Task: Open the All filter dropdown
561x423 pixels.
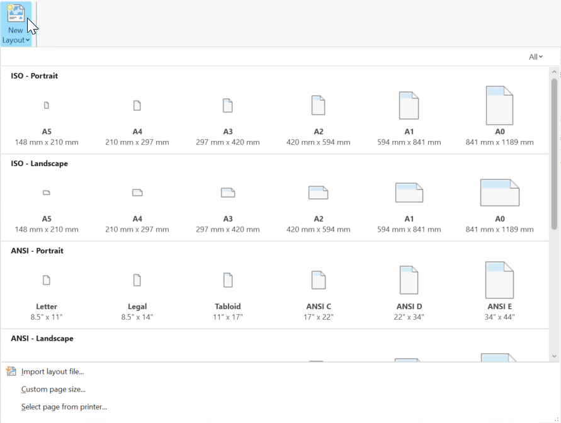Action: pos(536,57)
